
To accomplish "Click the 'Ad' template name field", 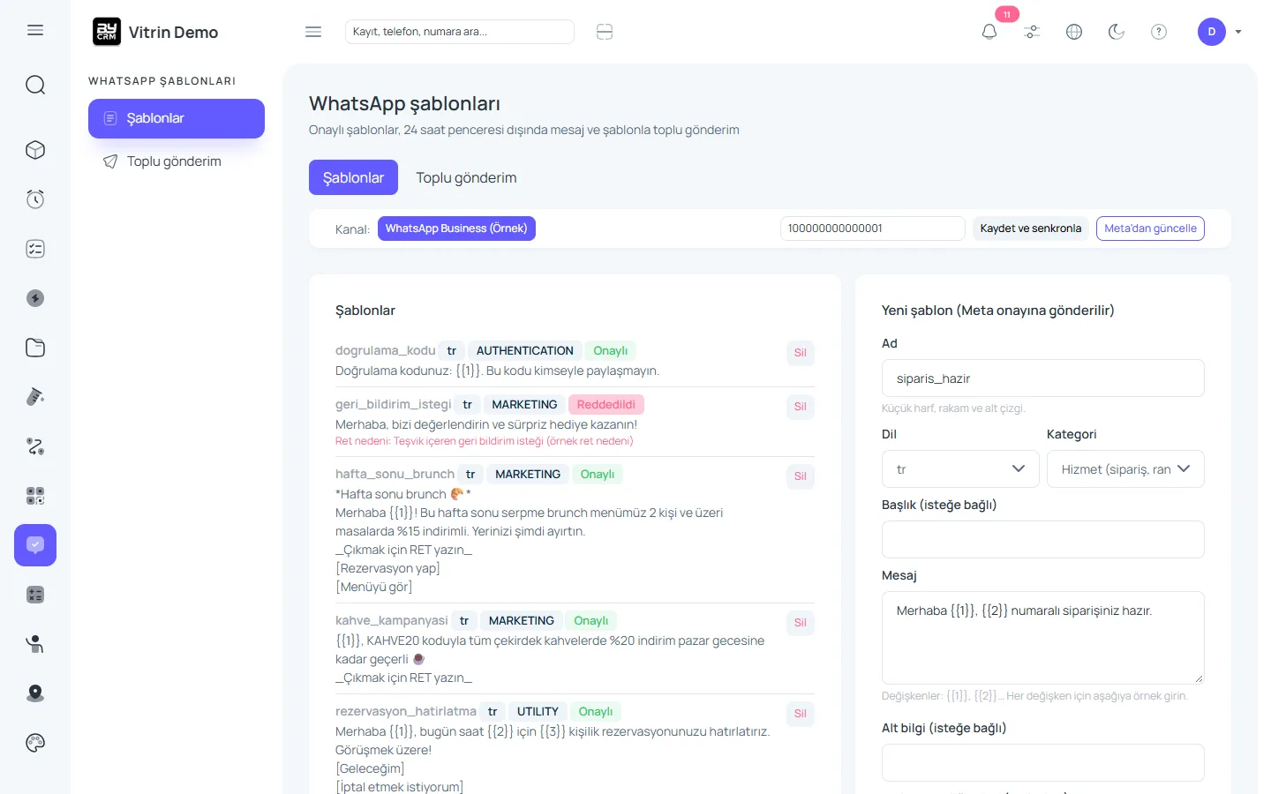I will (x=1043, y=378).
